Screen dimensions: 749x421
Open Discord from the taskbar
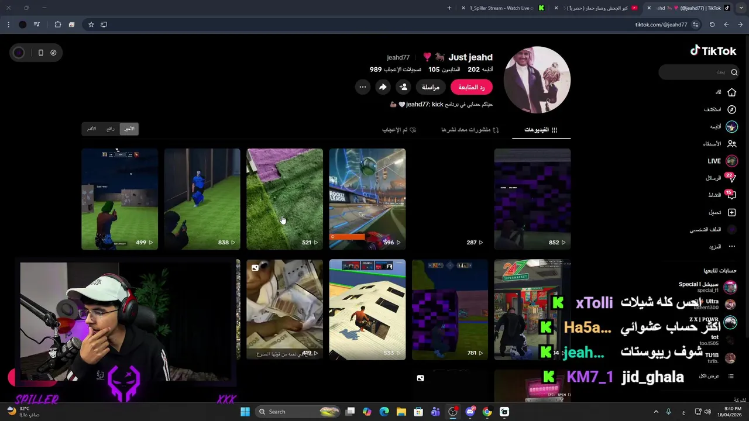(470, 412)
